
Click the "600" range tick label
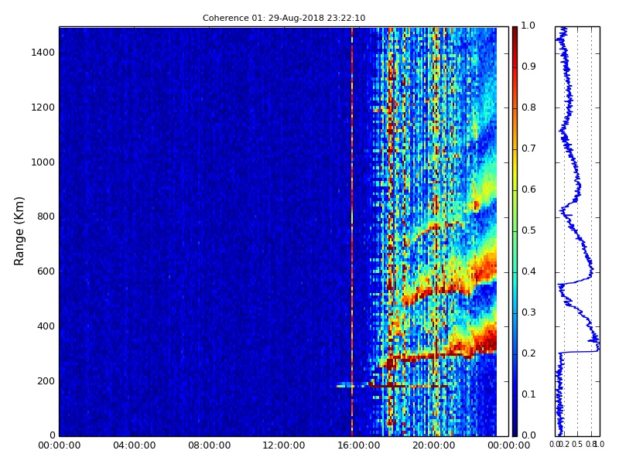point(46,271)
